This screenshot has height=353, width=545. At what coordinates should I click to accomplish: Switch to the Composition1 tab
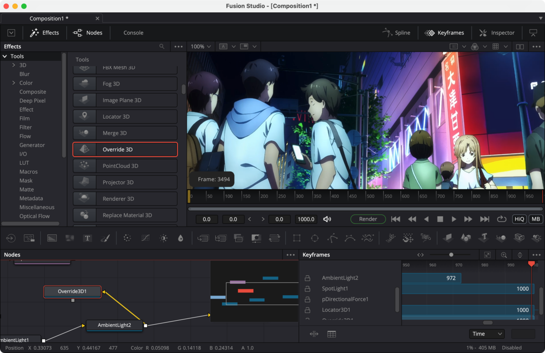point(51,18)
